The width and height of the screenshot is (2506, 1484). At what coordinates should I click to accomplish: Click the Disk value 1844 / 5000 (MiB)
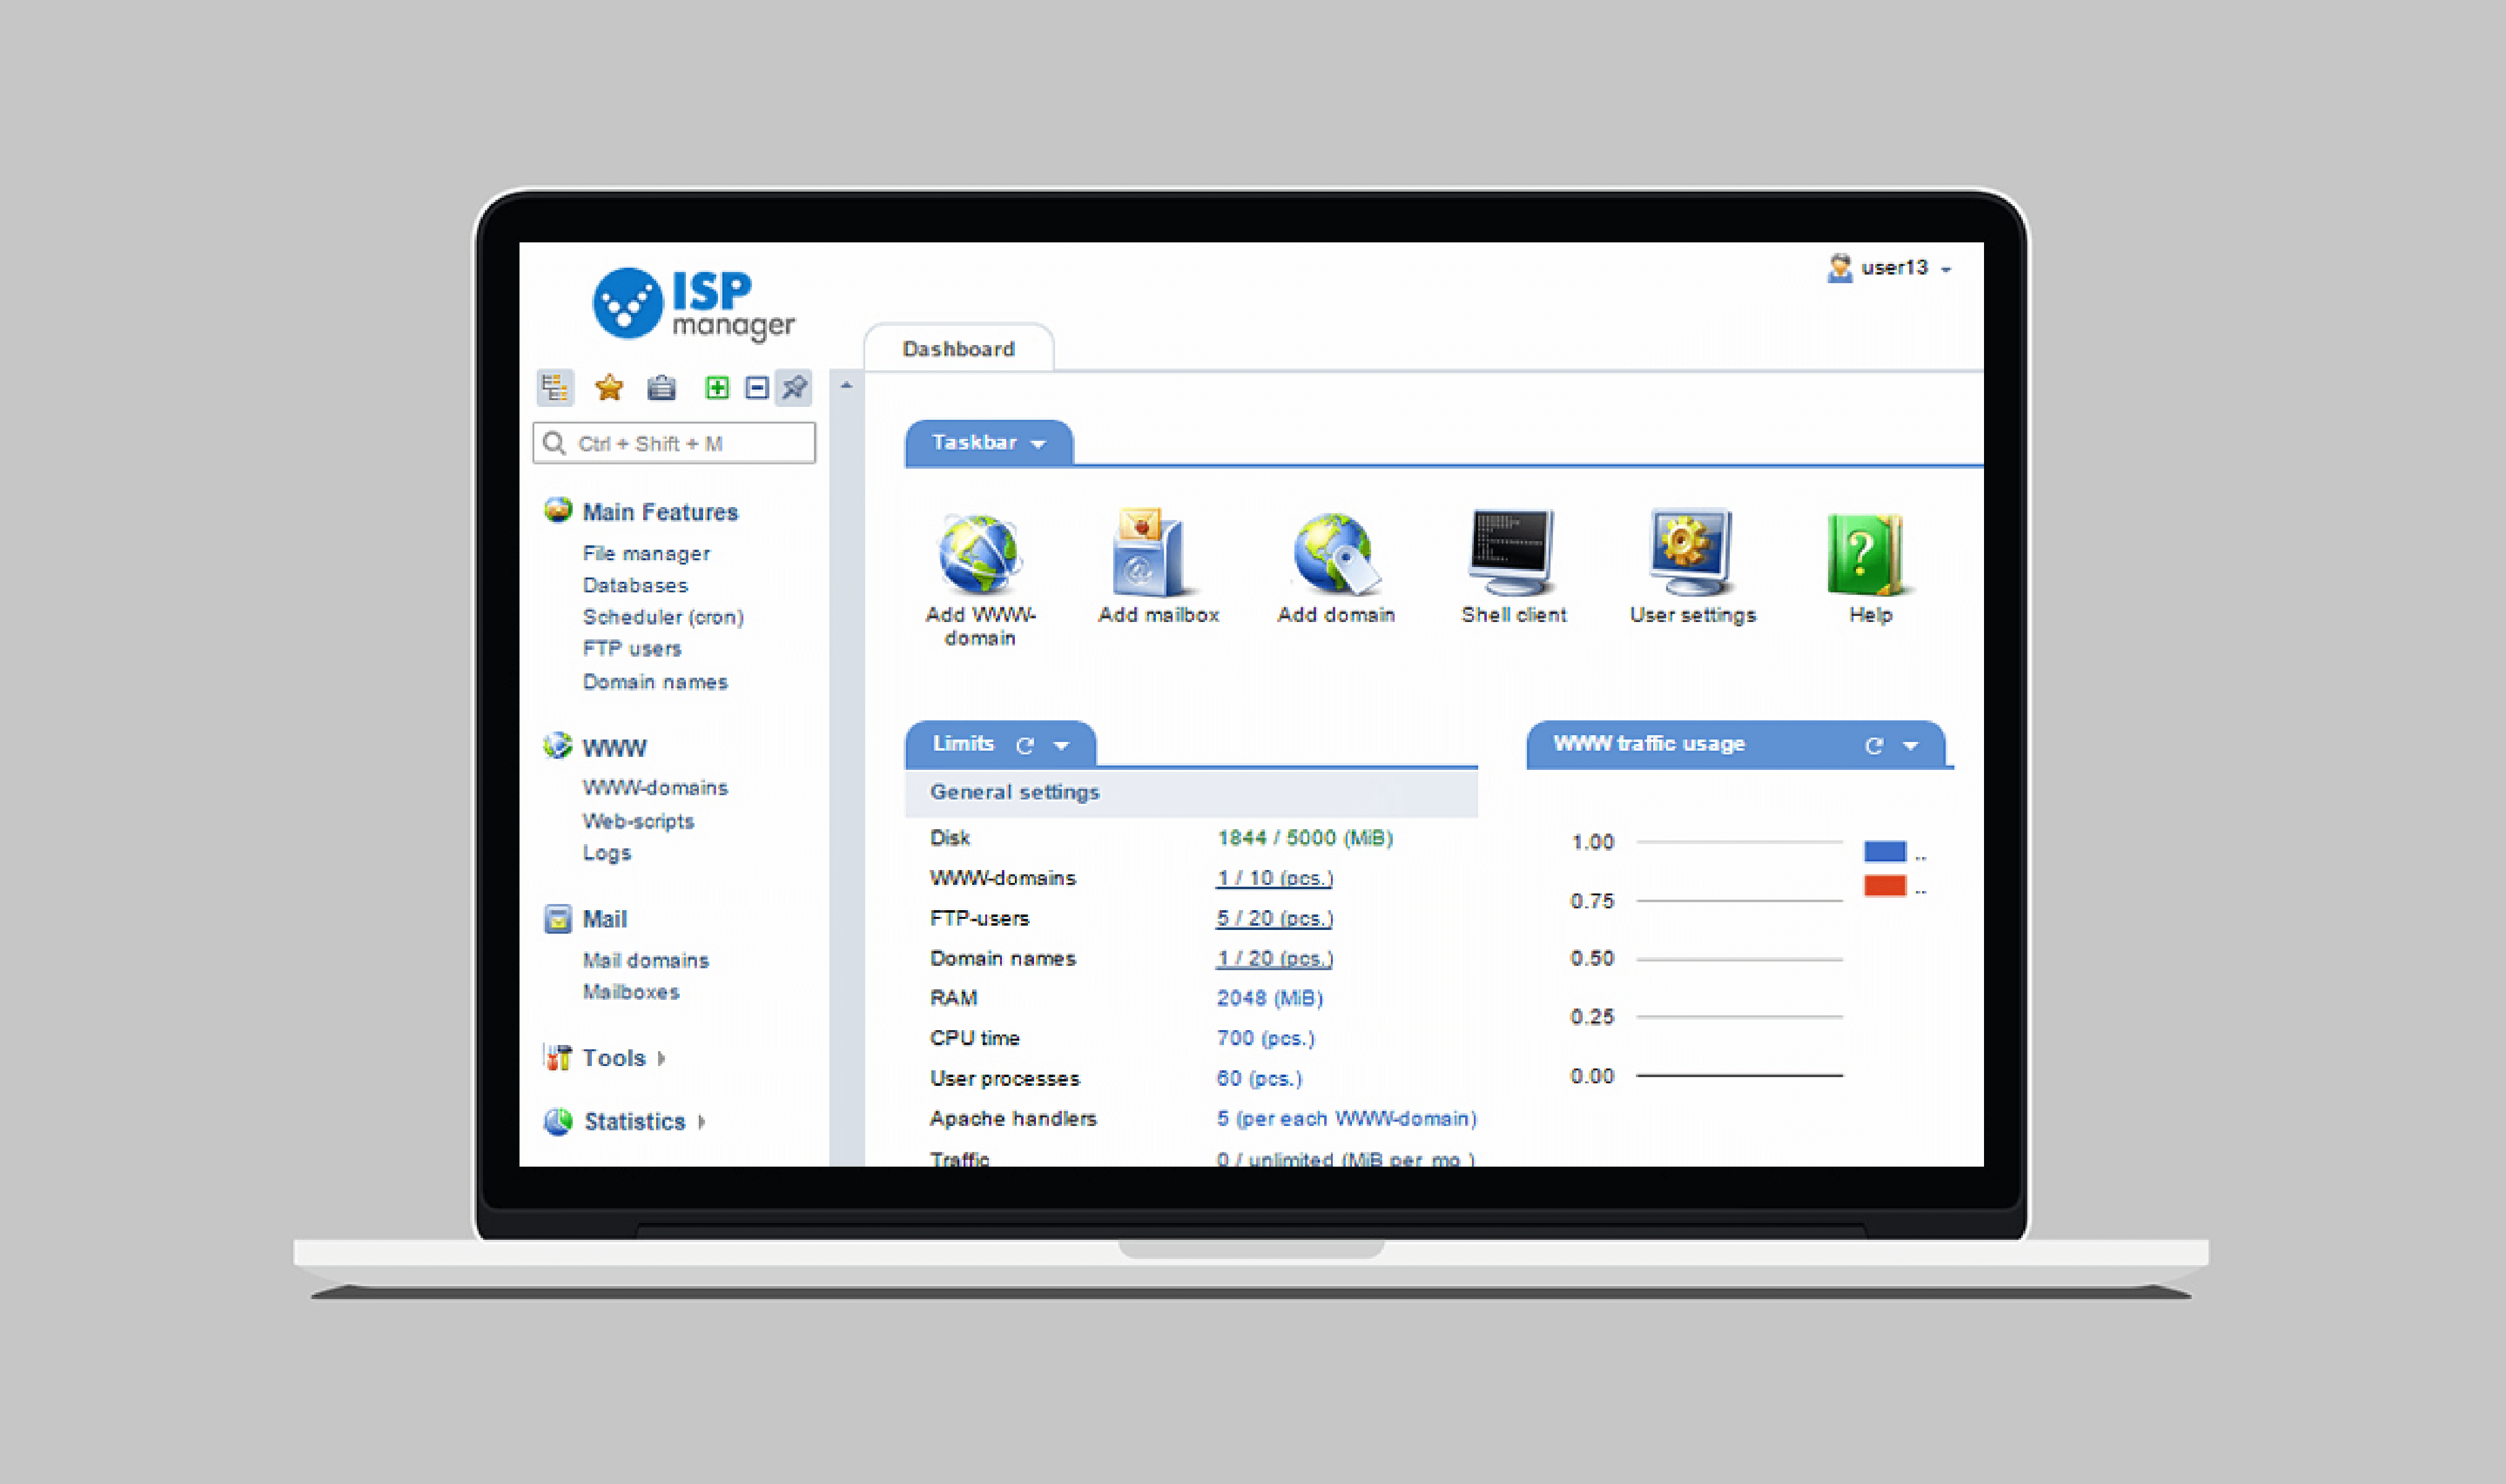tap(1304, 838)
